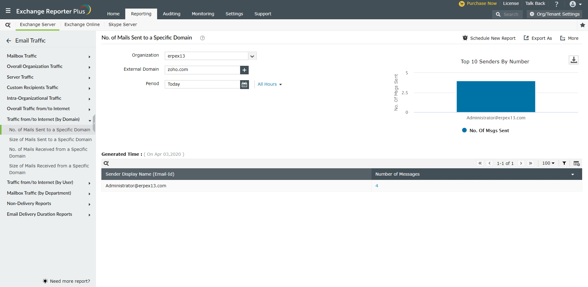
Task: Expand Server Traffic section
Action: tap(89, 78)
